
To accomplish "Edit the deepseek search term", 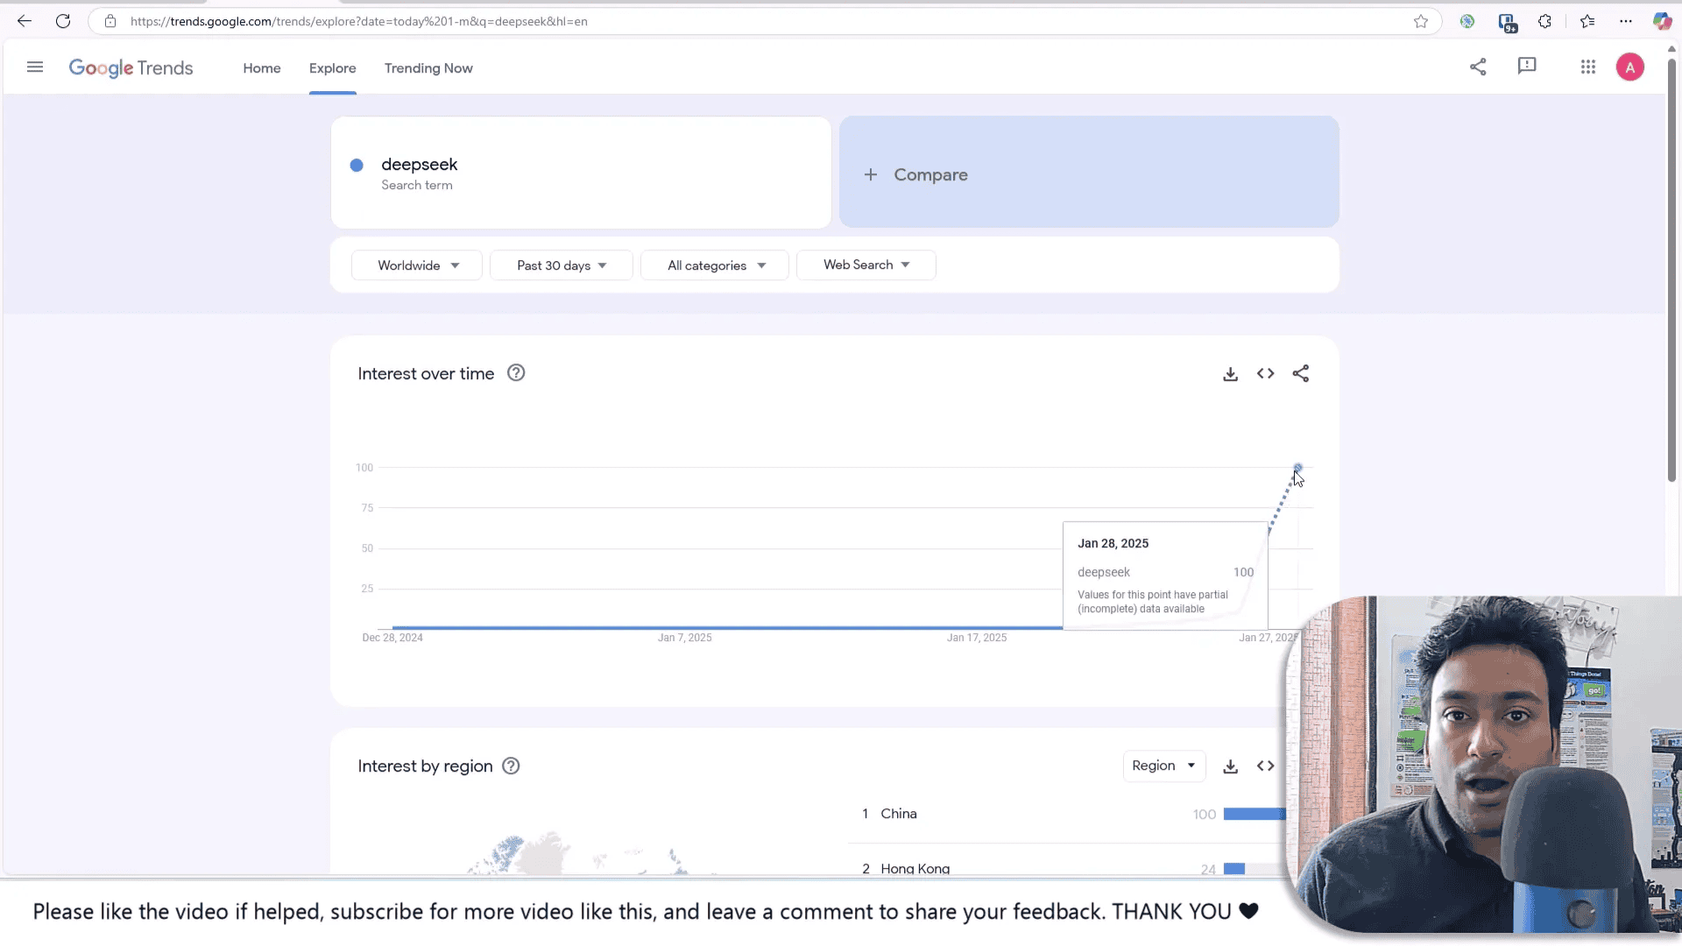I will coord(581,173).
